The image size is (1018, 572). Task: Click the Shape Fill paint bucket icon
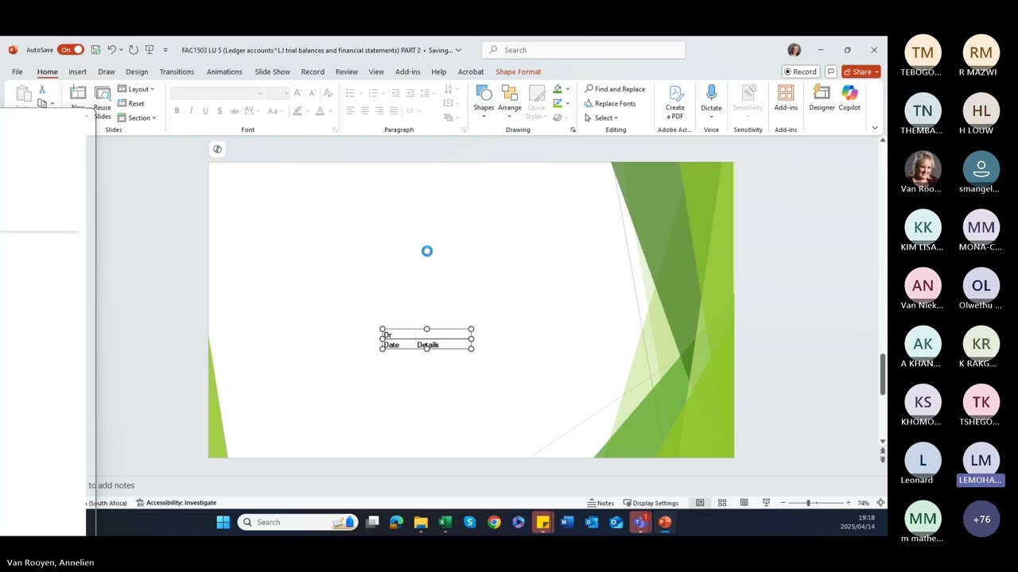pos(558,89)
